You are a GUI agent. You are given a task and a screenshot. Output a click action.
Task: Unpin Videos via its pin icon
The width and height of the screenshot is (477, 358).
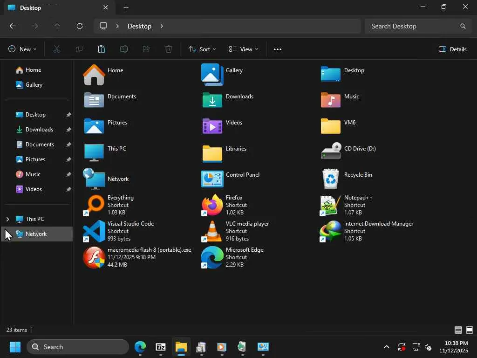(69, 189)
